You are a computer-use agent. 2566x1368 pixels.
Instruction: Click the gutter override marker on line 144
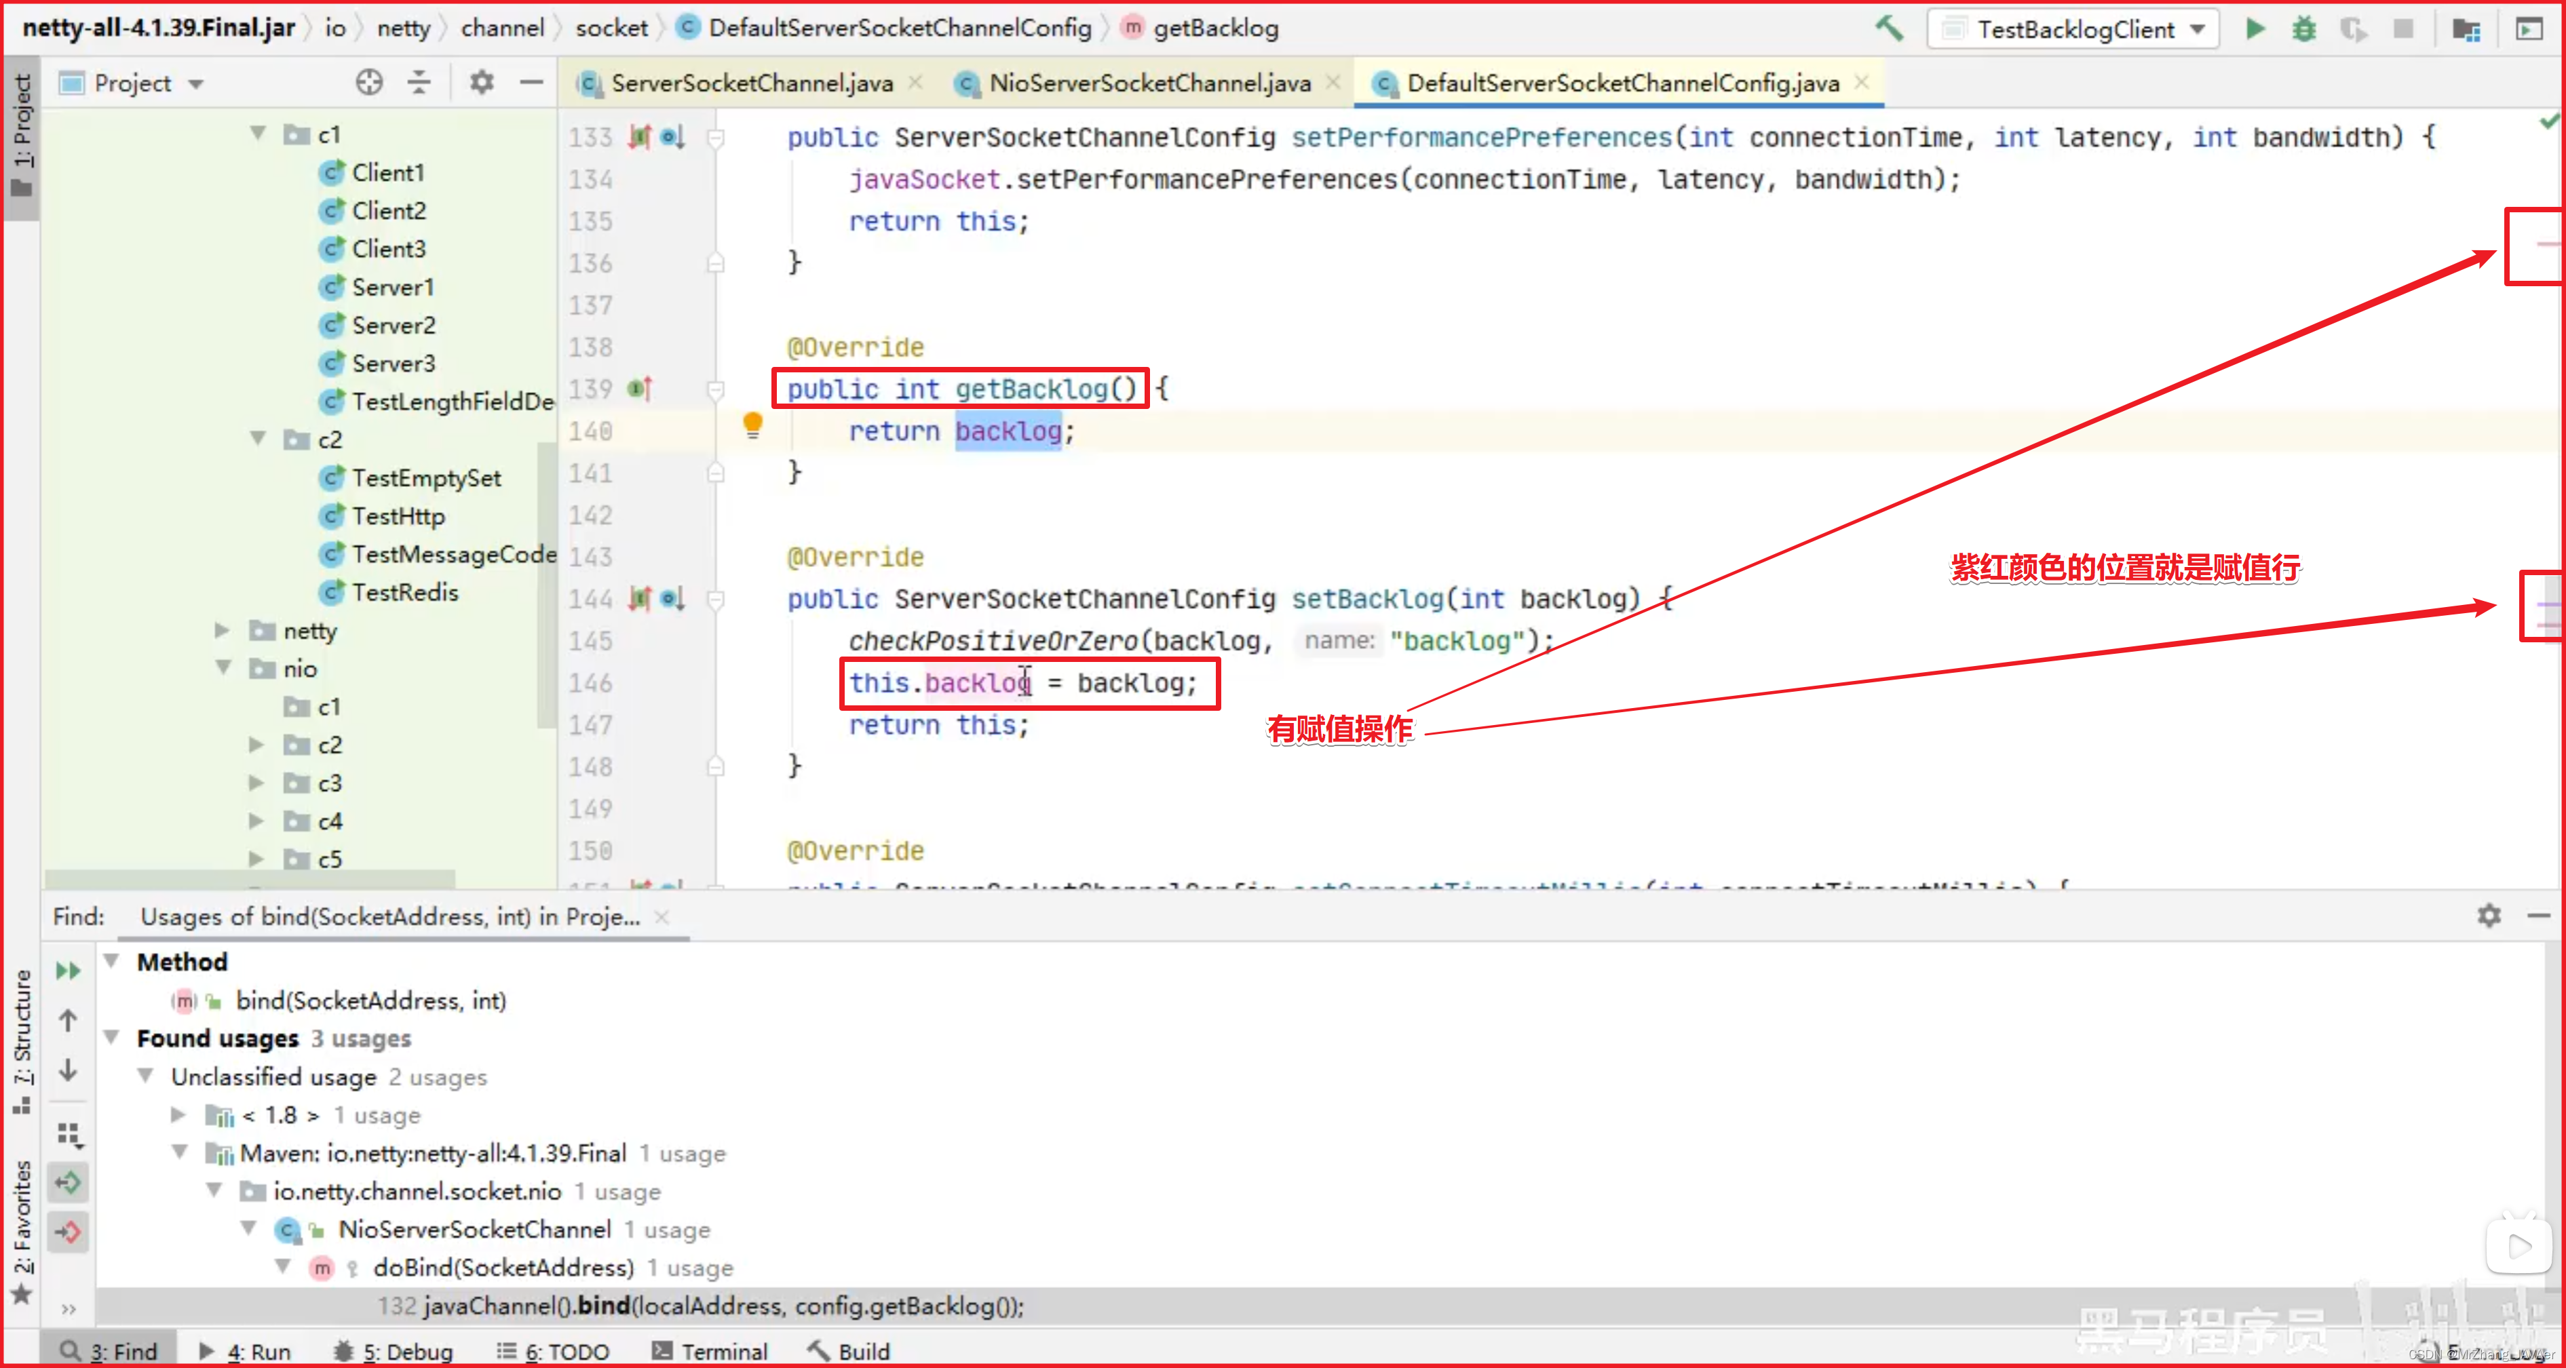tap(672, 598)
